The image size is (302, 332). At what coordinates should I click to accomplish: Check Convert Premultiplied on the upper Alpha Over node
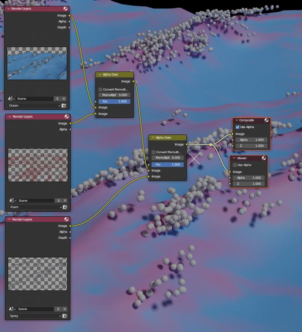101,89
